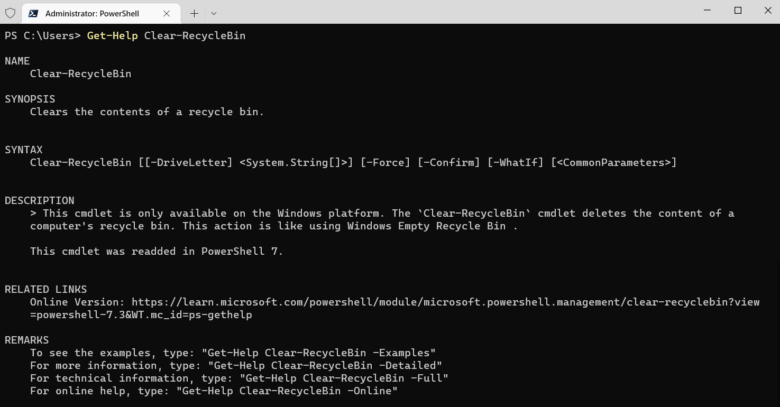
Task: Minimize the terminal window
Action: click(707, 10)
